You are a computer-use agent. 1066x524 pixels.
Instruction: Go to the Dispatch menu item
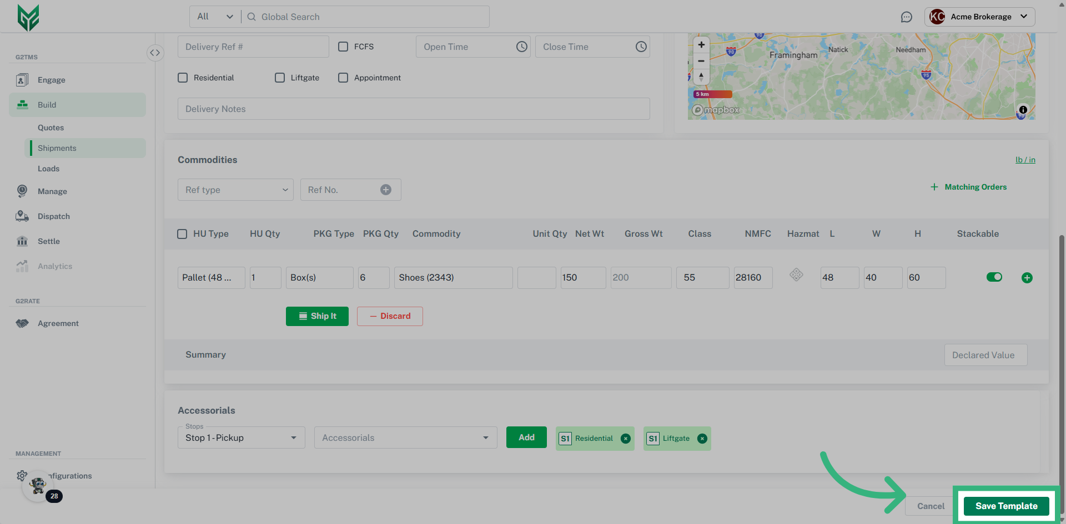point(54,216)
